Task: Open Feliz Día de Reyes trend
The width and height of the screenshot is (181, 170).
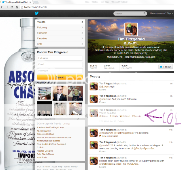Action: [x=46, y=154]
